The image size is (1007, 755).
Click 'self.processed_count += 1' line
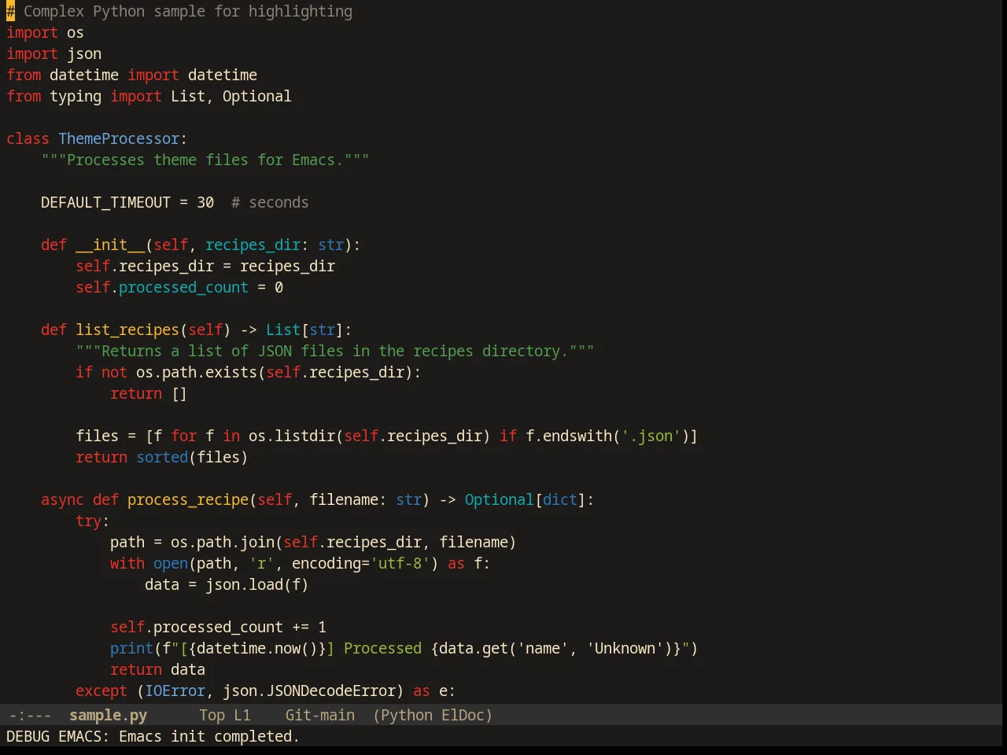(218, 627)
